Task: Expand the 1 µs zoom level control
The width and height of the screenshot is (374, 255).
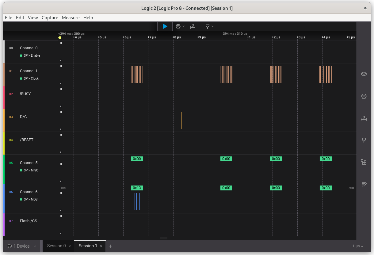Action: pyautogui.click(x=358, y=246)
